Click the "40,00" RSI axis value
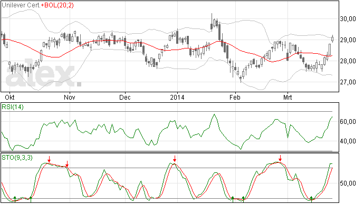 [x=348, y=141]
